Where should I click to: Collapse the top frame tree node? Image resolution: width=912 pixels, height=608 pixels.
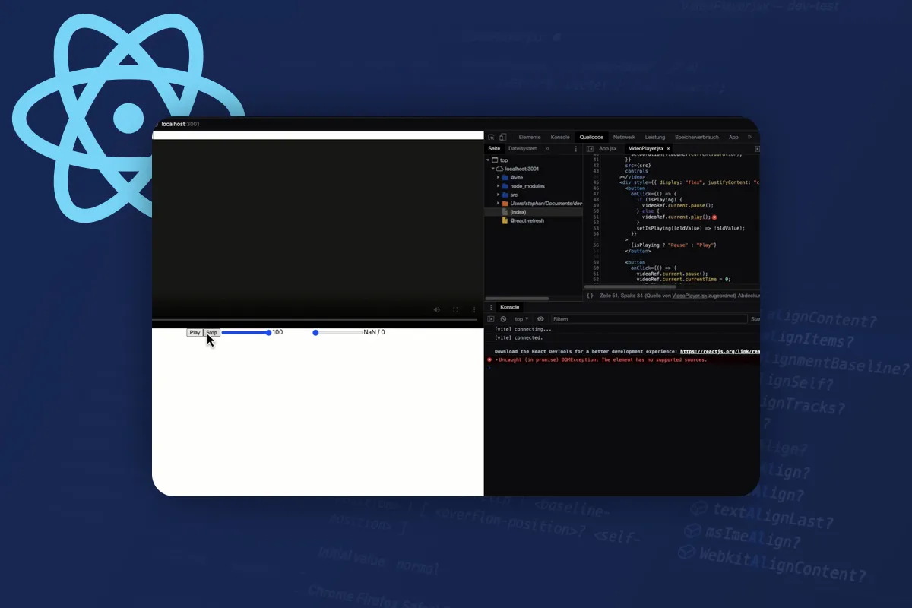coord(488,160)
